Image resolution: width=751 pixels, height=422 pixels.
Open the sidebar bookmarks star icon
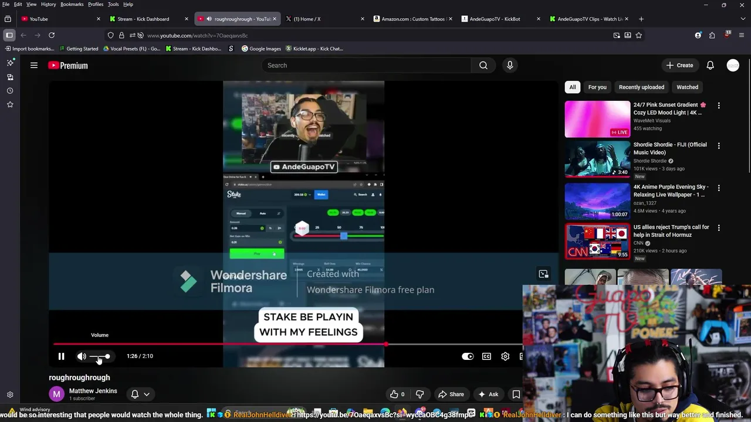[10, 104]
